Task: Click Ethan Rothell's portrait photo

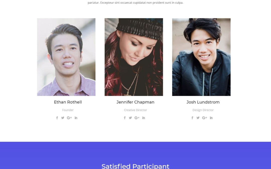Action: (66, 57)
